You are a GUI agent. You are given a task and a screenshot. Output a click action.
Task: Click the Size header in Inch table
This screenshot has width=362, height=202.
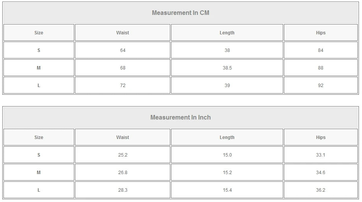tap(39, 137)
